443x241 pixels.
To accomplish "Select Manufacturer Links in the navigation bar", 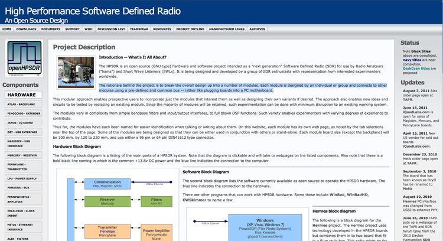I will (x=226, y=28).
